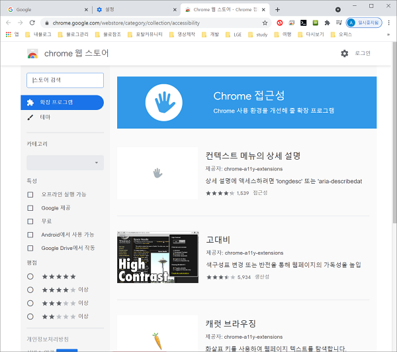The width and height of the screenshot is (397, 352).
Task: Open the 내블로그 bookmark folder
Action: 38,34
